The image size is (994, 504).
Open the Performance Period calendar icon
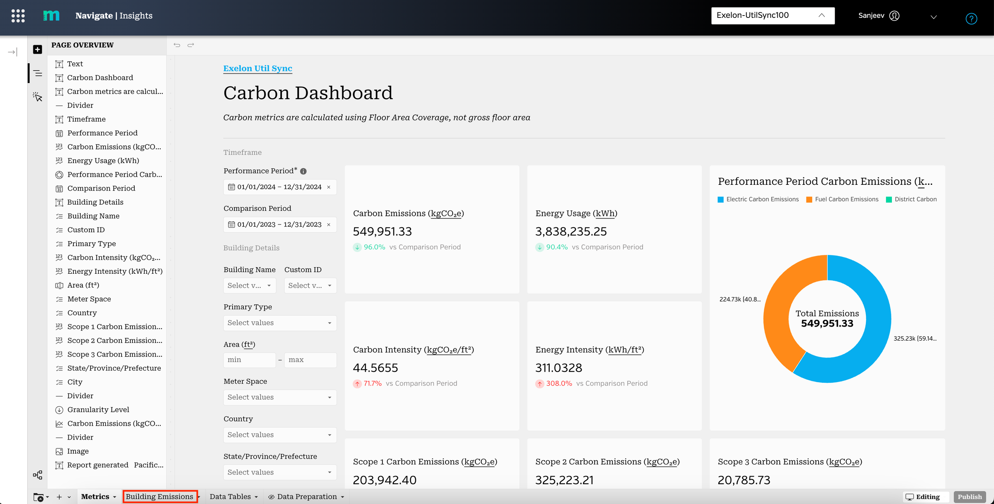click(x=231, y=187)
